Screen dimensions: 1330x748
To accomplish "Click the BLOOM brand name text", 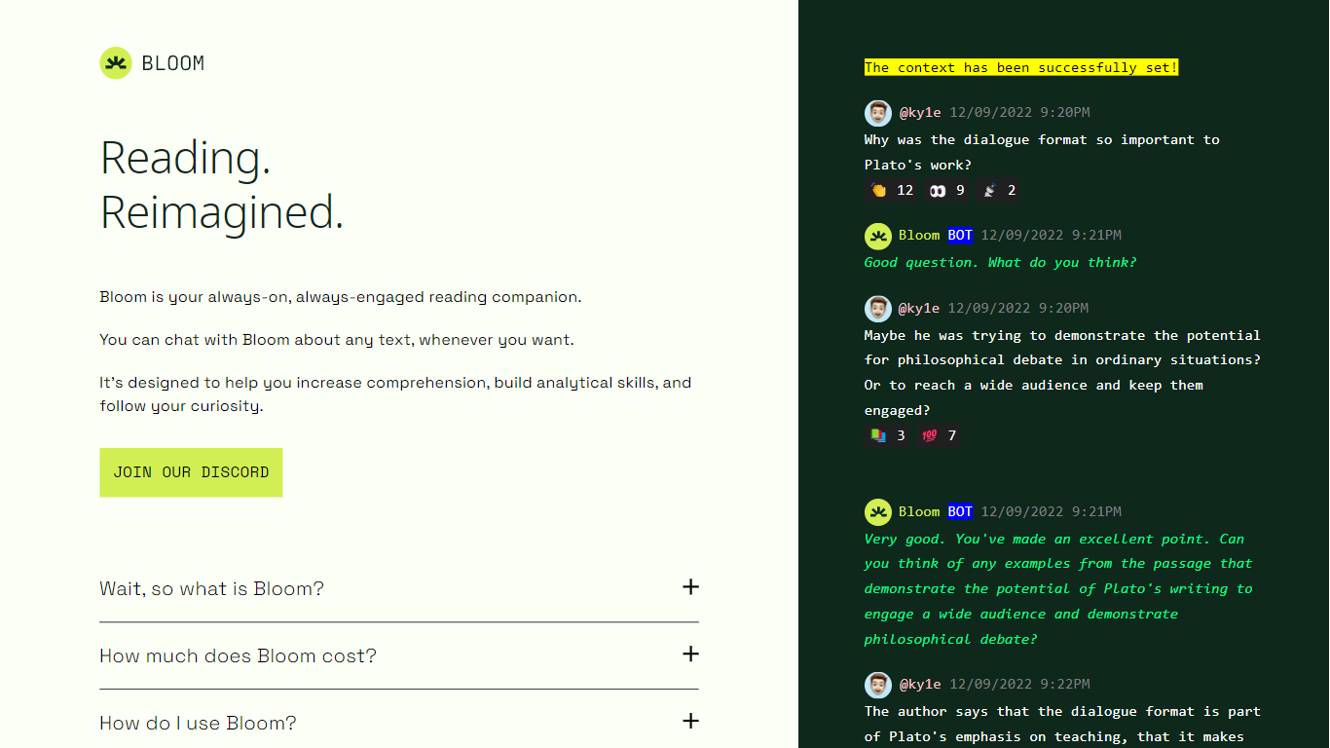I will tap(173, 63).
